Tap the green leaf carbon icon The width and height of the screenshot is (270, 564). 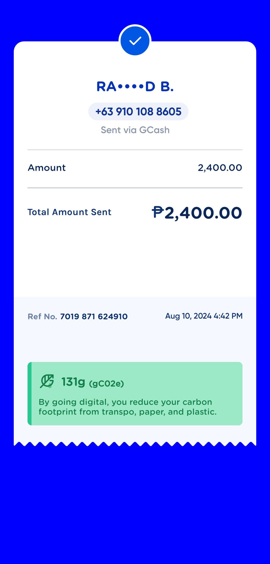coord(47,382)
